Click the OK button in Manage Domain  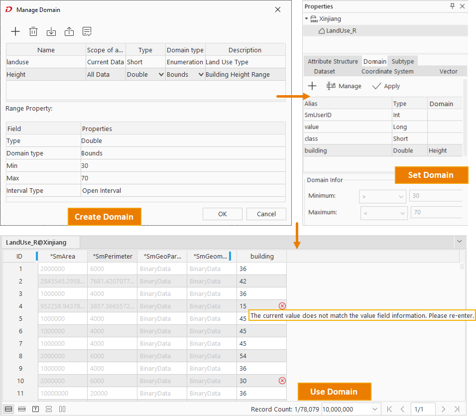coord(223,214)
